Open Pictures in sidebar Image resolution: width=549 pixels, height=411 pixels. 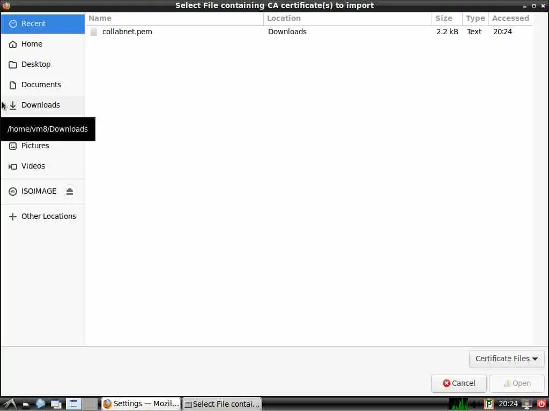pos(43,146)
